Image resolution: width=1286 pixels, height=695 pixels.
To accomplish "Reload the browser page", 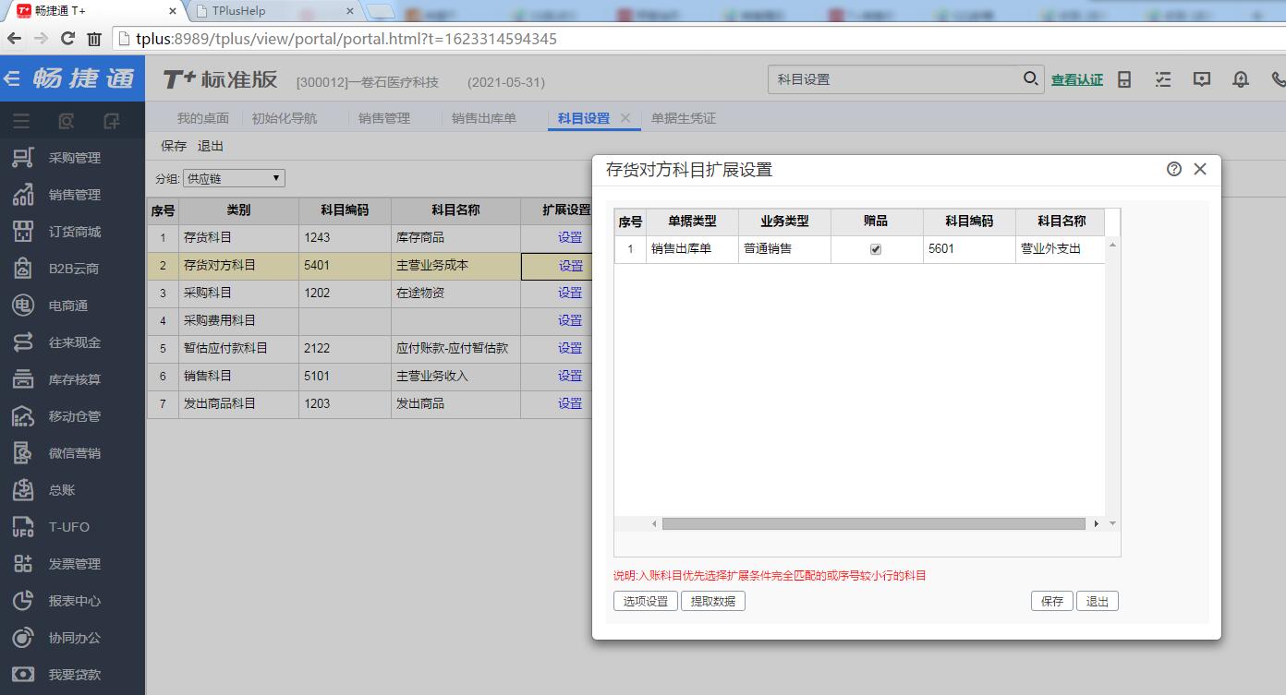I will point(67,39).
